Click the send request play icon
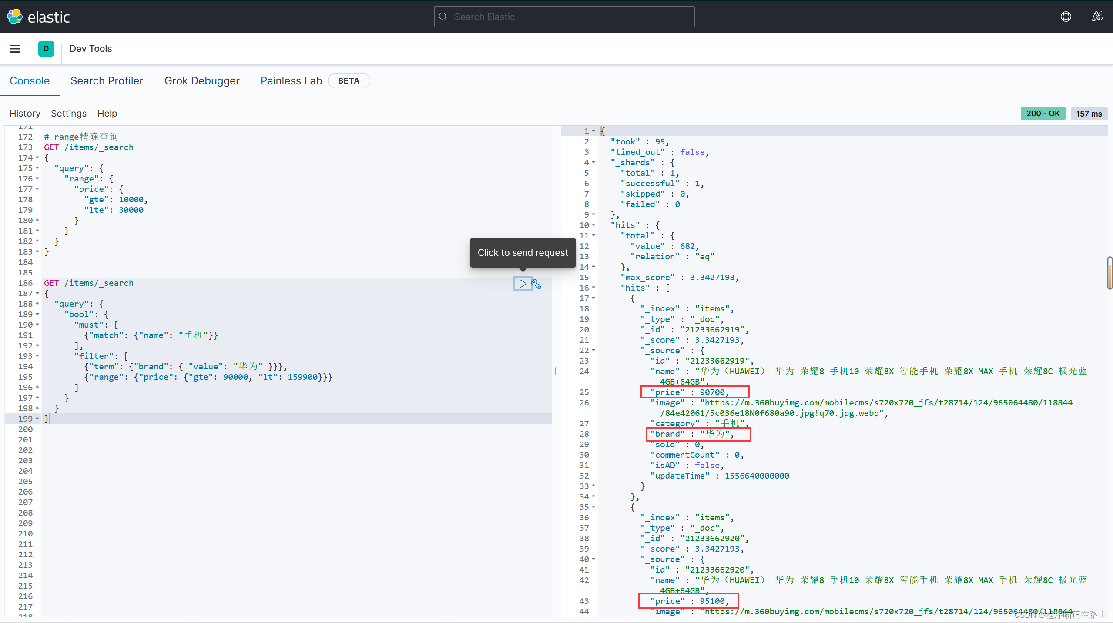The width and height of the screenshot is (1113, 623). (523, 284)
